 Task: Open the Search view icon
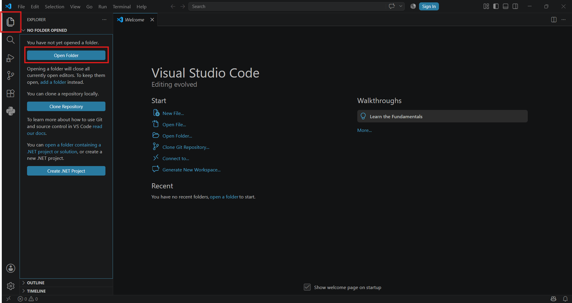(11, 40)
